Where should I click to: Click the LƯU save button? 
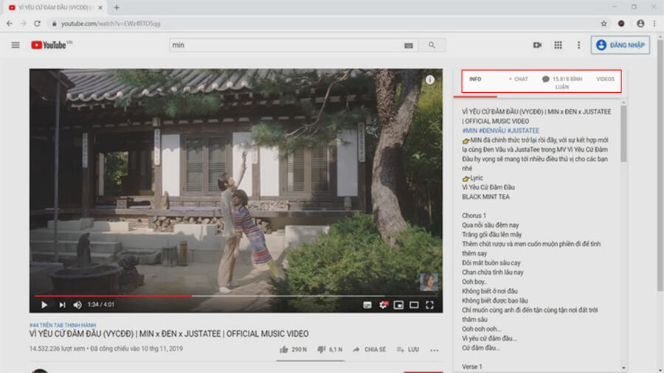click(408, 349)
